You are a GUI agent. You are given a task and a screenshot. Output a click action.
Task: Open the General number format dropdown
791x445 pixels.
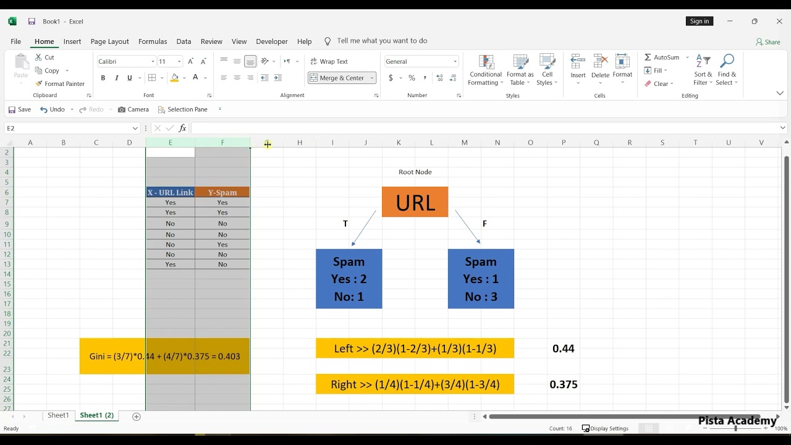[x=455, y=61]
